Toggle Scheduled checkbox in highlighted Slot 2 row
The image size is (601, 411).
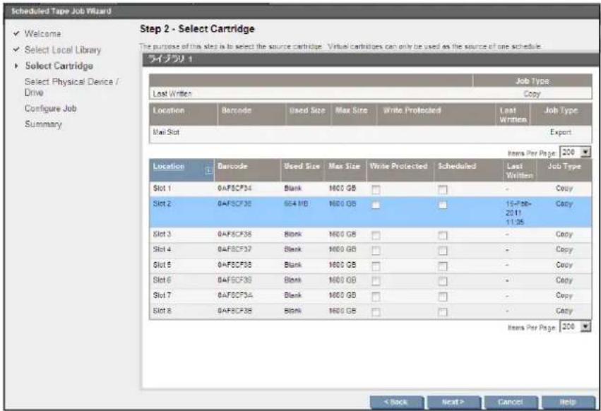pos(443,205)
